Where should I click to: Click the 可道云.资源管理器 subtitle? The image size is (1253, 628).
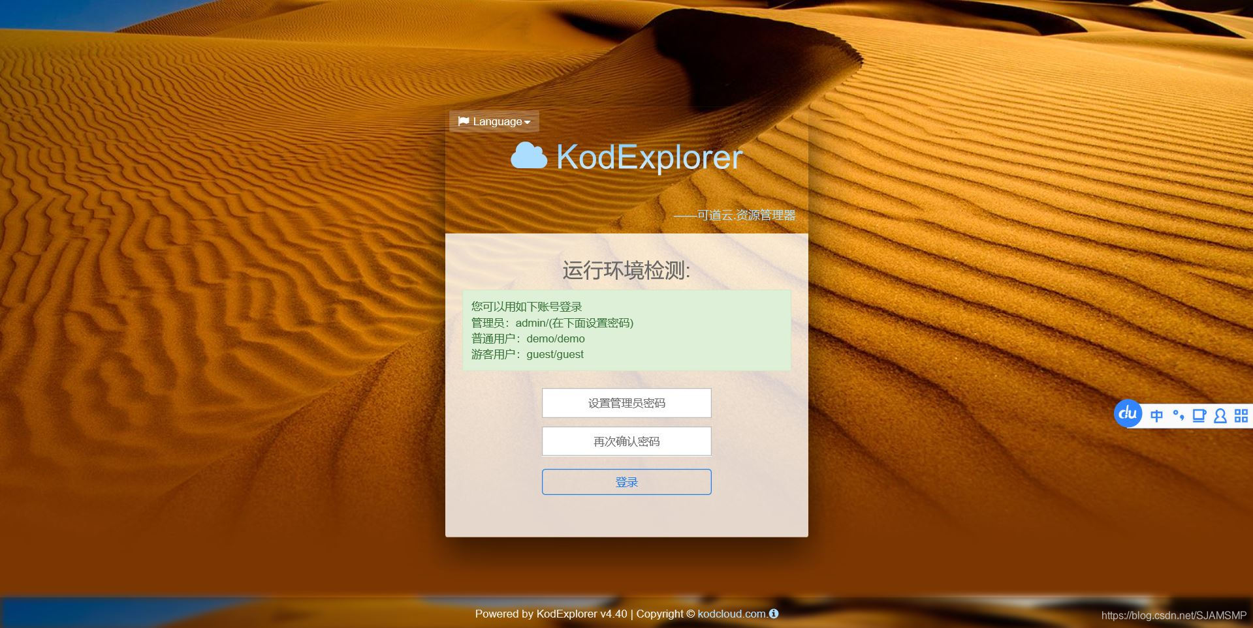[x=735, y=215]
